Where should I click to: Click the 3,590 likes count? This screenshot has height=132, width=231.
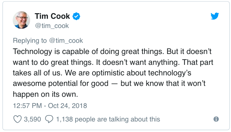click(32, 119)
